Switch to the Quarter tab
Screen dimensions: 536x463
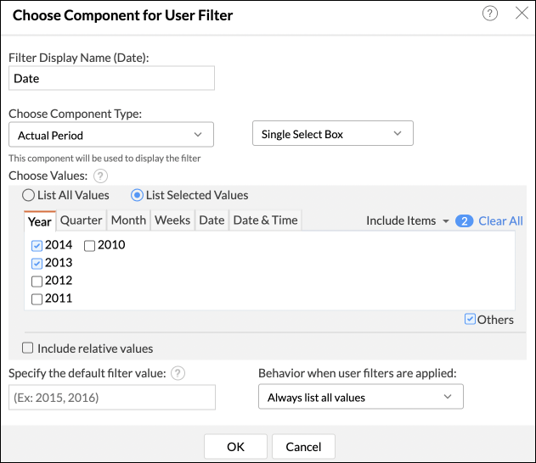pyautogui.click(x=81, y=220)
